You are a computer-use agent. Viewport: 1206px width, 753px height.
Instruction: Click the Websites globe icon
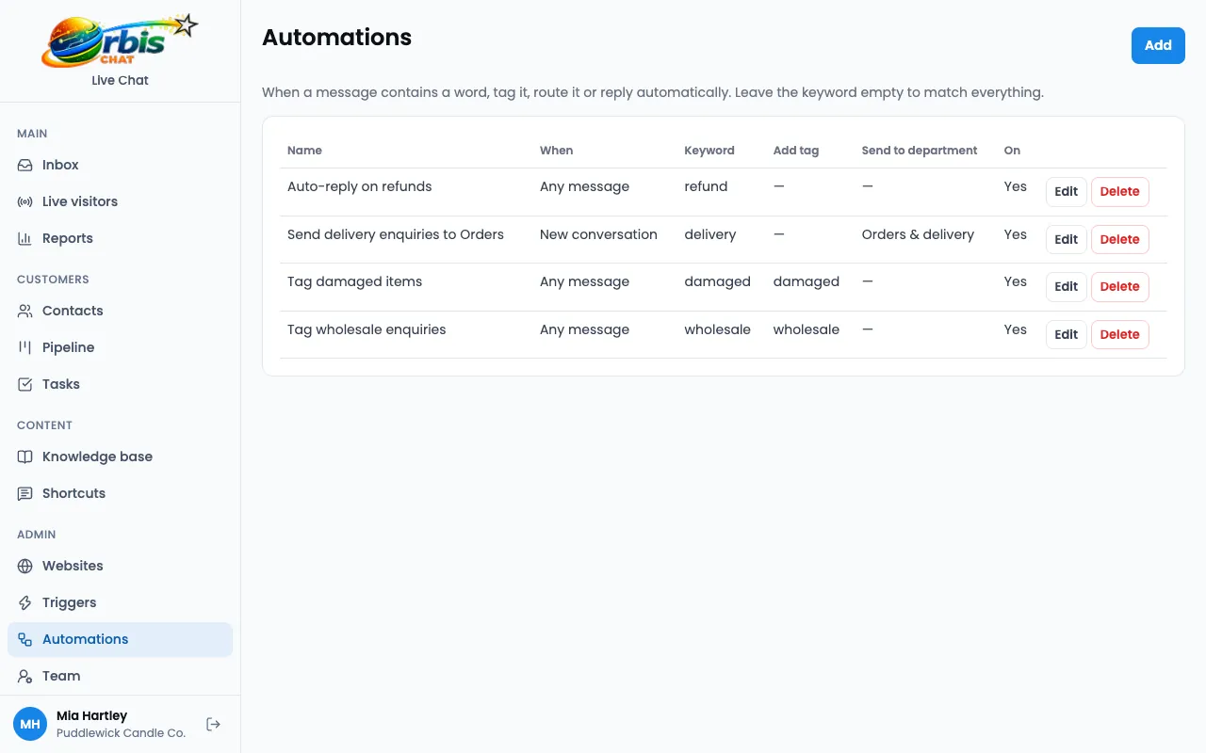(25, 566)
